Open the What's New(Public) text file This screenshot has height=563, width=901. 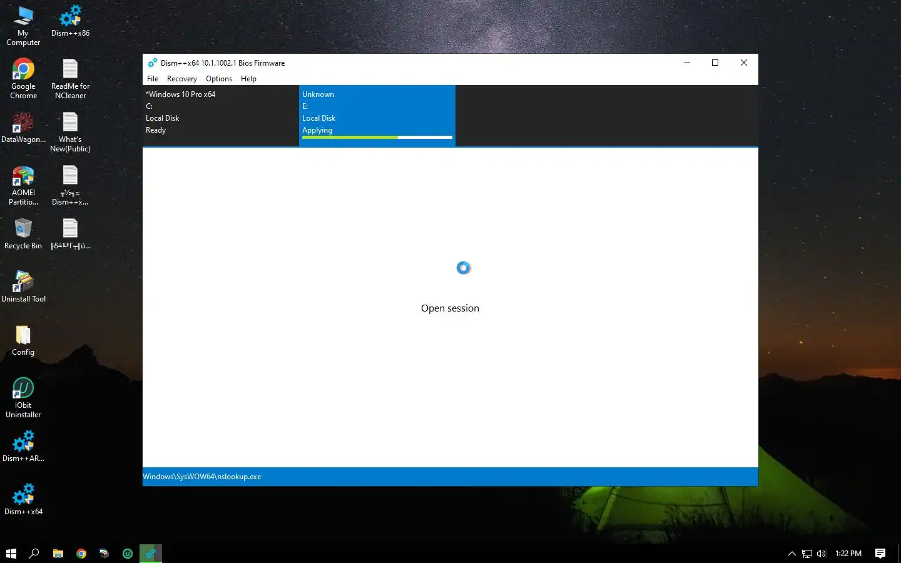coord(70,133)
